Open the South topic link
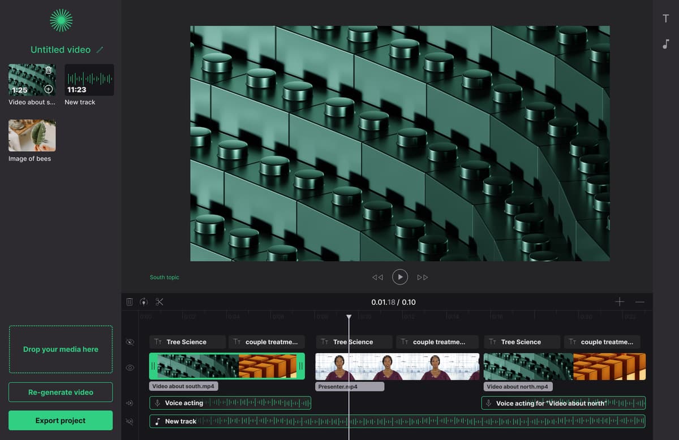Viewport: 679px width, 440px height. (x=164, y=277)
